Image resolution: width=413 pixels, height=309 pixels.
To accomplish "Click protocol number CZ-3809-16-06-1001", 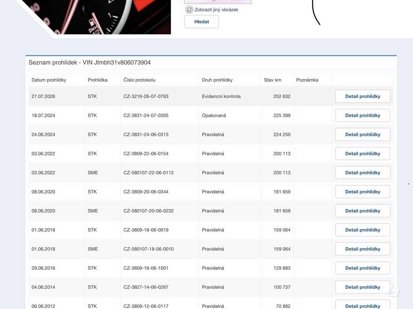I will click(x=146, y=268).
